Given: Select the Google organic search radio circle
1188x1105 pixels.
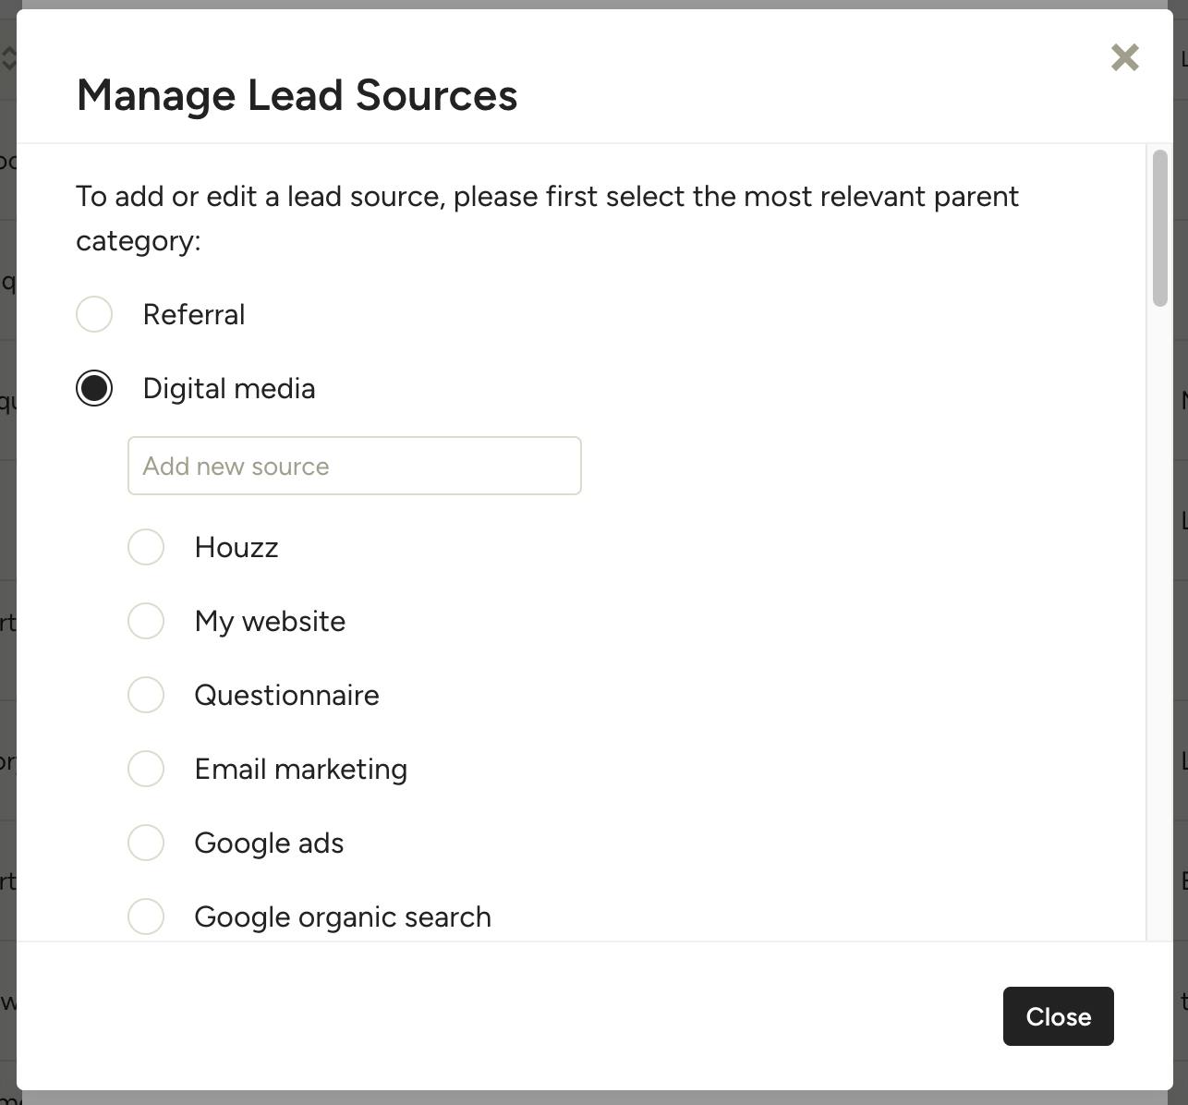Looking at the screenshot, I should (x=146, y=917).
